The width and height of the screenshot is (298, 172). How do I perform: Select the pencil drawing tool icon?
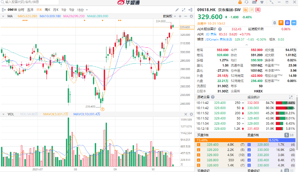pos(177,10)
